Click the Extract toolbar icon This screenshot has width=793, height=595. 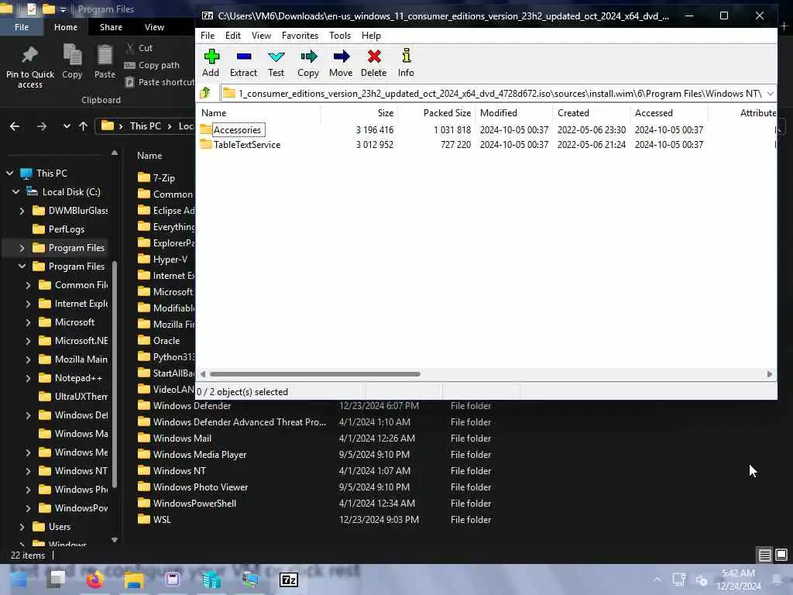pos(243,63)
